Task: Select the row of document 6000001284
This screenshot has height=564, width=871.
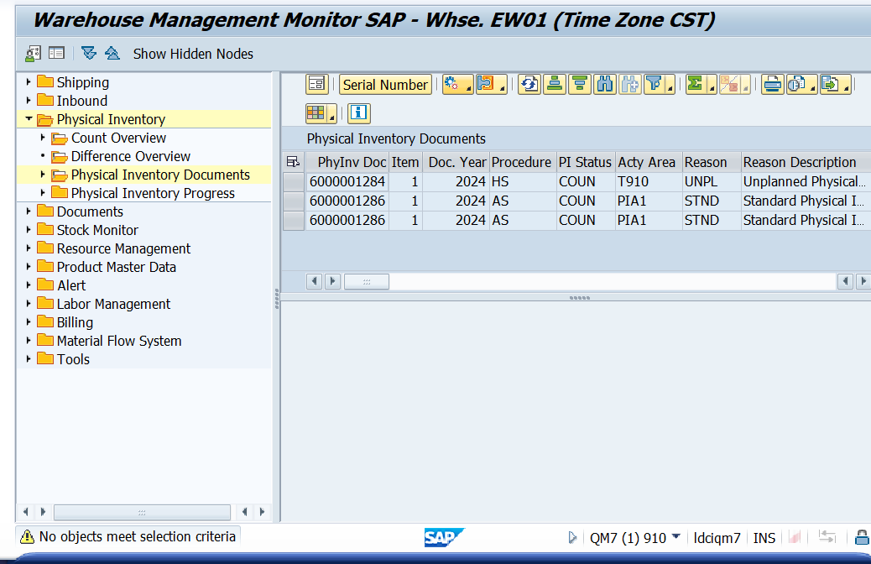Action: pos(294,181)
